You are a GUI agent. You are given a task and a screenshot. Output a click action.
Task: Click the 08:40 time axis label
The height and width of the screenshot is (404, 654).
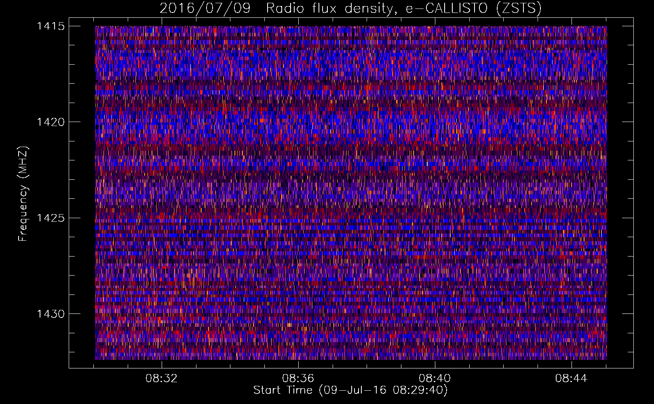tap(435, 379)
